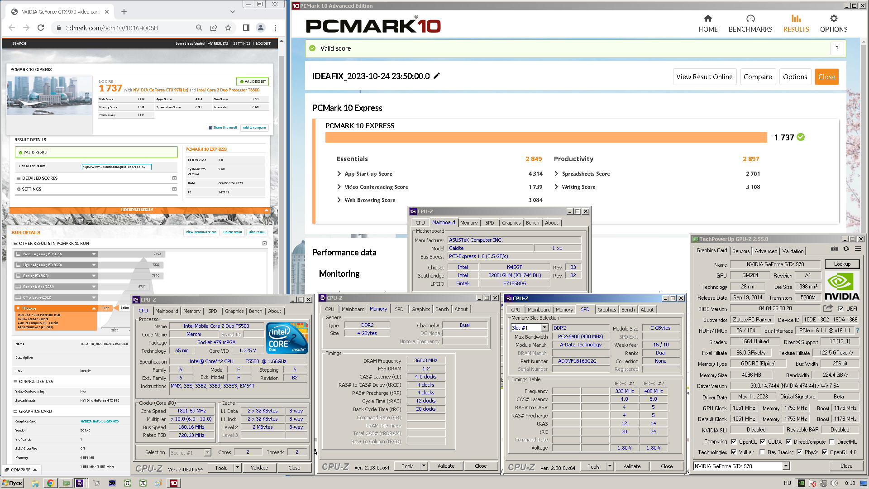
Task: Toggle DirectML checkbox
Action: (x=832, y=441)
